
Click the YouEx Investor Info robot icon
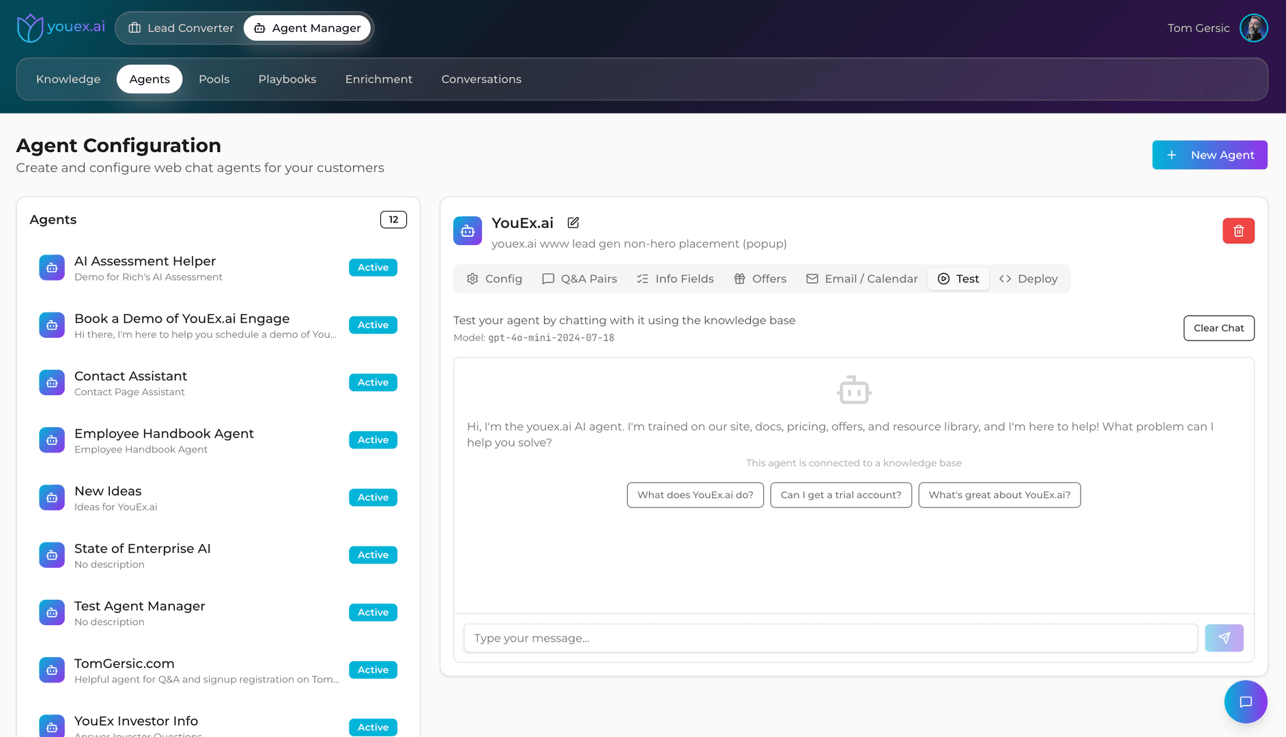(x=52, y=726)
